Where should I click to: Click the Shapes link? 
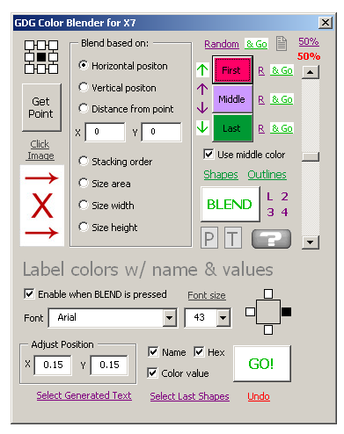pyautogui.click(x=221, y=175)
